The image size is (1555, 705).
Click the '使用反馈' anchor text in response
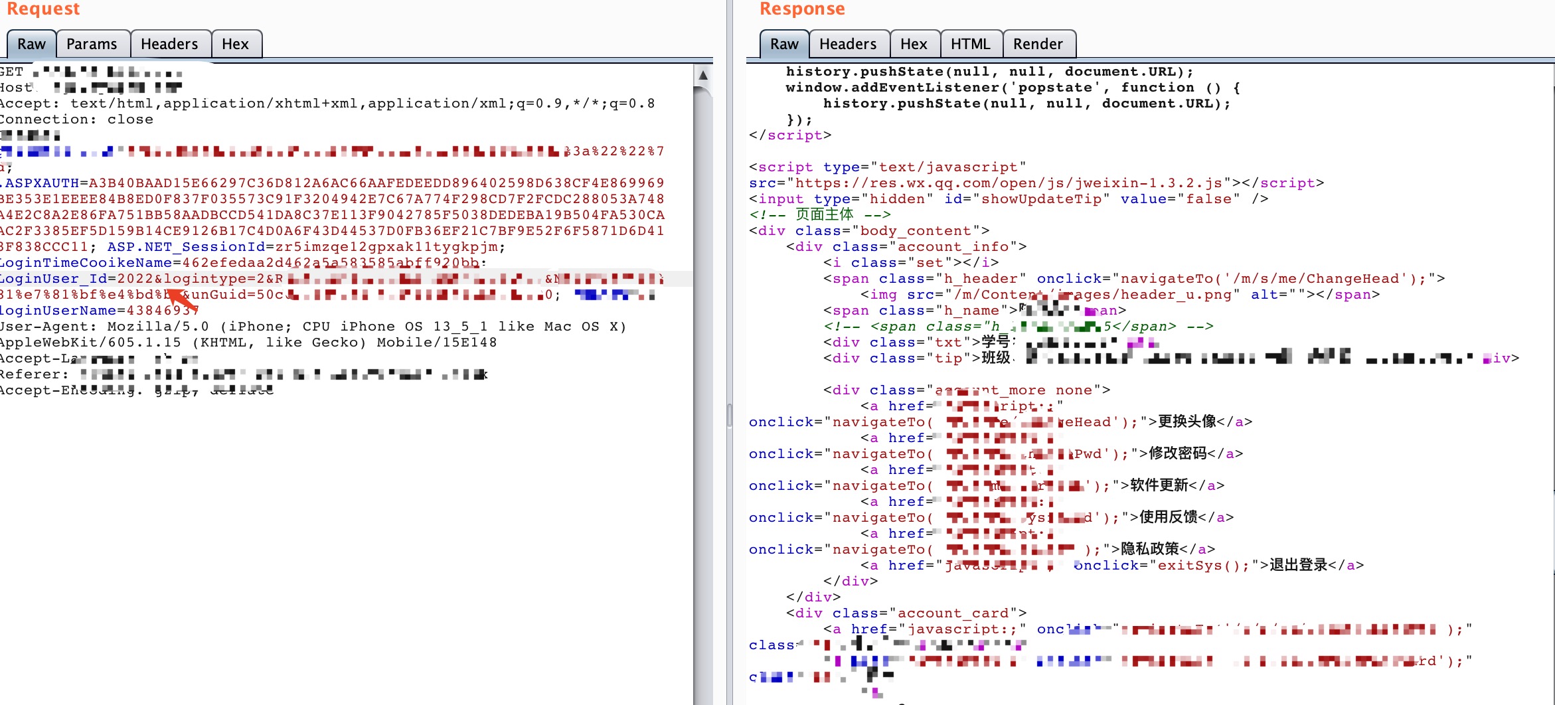pos(1169,517)
